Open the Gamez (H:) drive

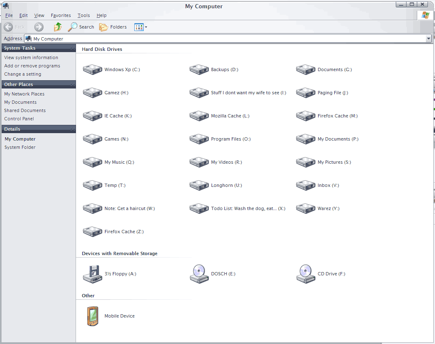coord(116,93)
